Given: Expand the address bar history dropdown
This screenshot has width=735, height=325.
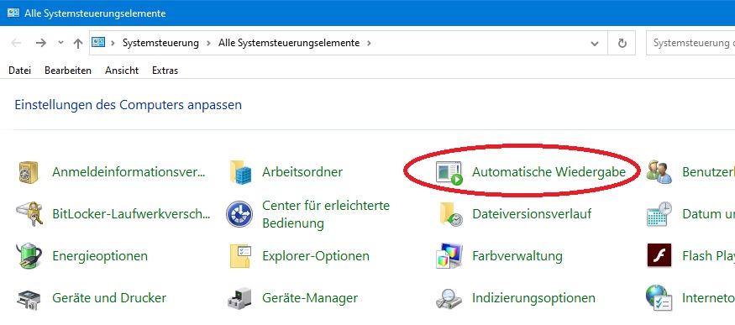Looking at the screenshot, I should 595,43.
